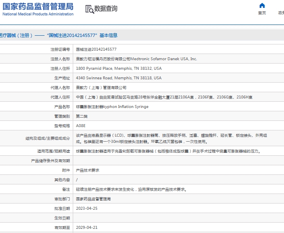
Task: Click the 管理类别 row label
Action: [x=62, y=116]
